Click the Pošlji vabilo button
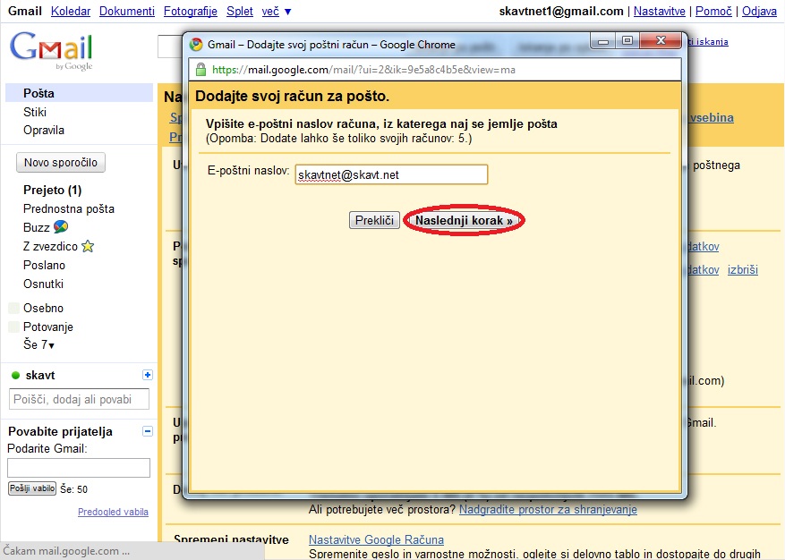785x560 pixels. coord(32,488)
